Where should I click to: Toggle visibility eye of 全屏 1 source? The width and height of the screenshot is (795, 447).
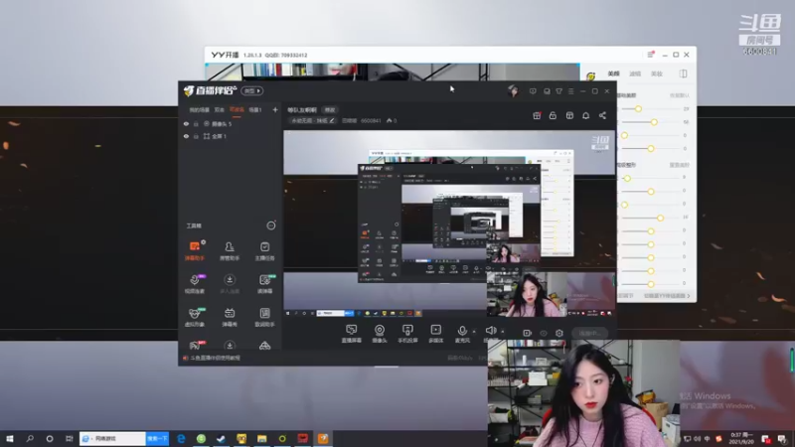coord(186,136)
